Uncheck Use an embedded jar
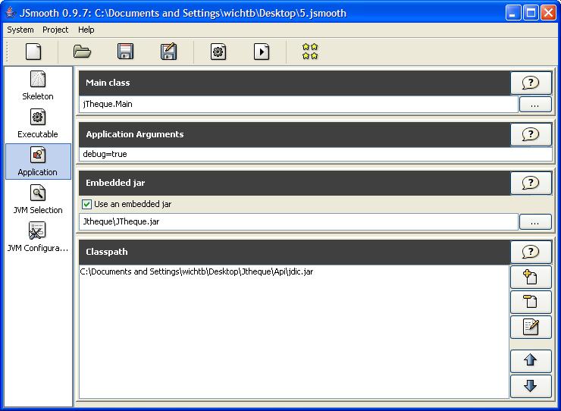 click(87, 204)
